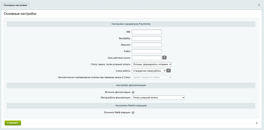The width and height of the screenshot is (264, 130).
Task: Toggle the Включить Rebill операции checkbox
Action: (x=133, y=112)
